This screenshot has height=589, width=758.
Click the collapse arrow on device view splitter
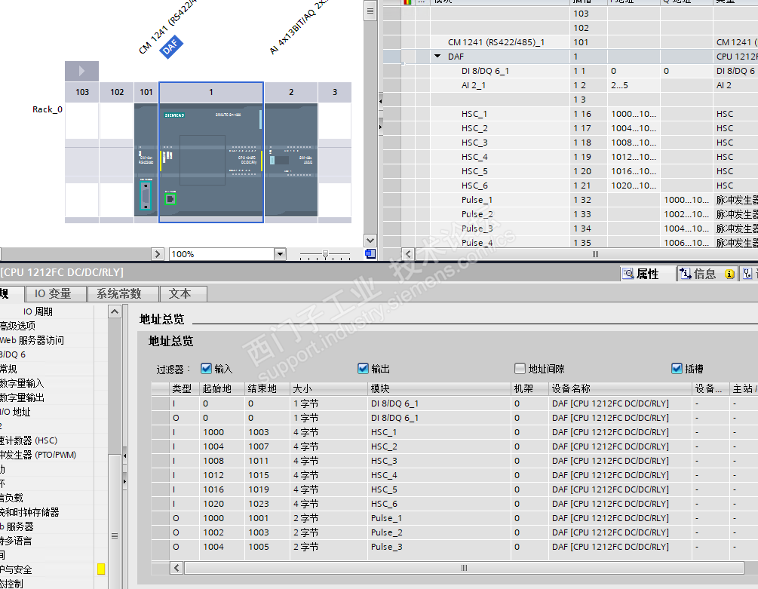click(x=380, y=102)
